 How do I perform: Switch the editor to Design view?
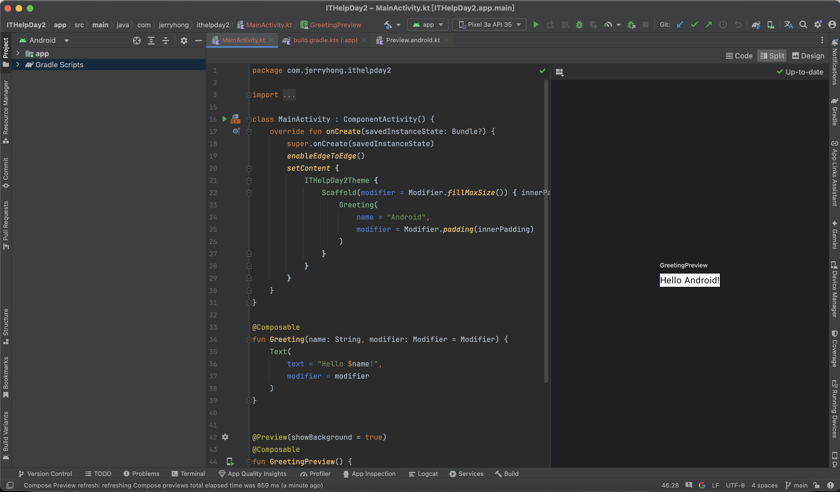808,56
